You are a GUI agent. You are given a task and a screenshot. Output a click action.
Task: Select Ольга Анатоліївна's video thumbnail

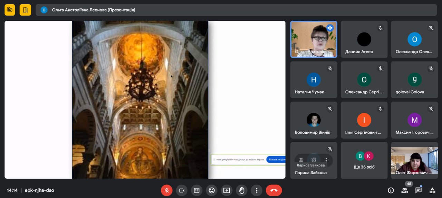(x=314, y=39)
